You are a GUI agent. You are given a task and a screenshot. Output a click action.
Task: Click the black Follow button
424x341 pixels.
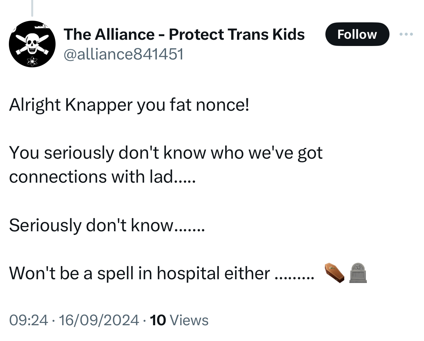[x=357, y=34]
